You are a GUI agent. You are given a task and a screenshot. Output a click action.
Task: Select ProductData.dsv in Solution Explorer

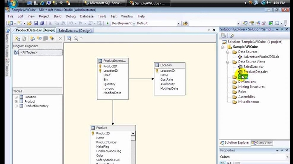256,72
